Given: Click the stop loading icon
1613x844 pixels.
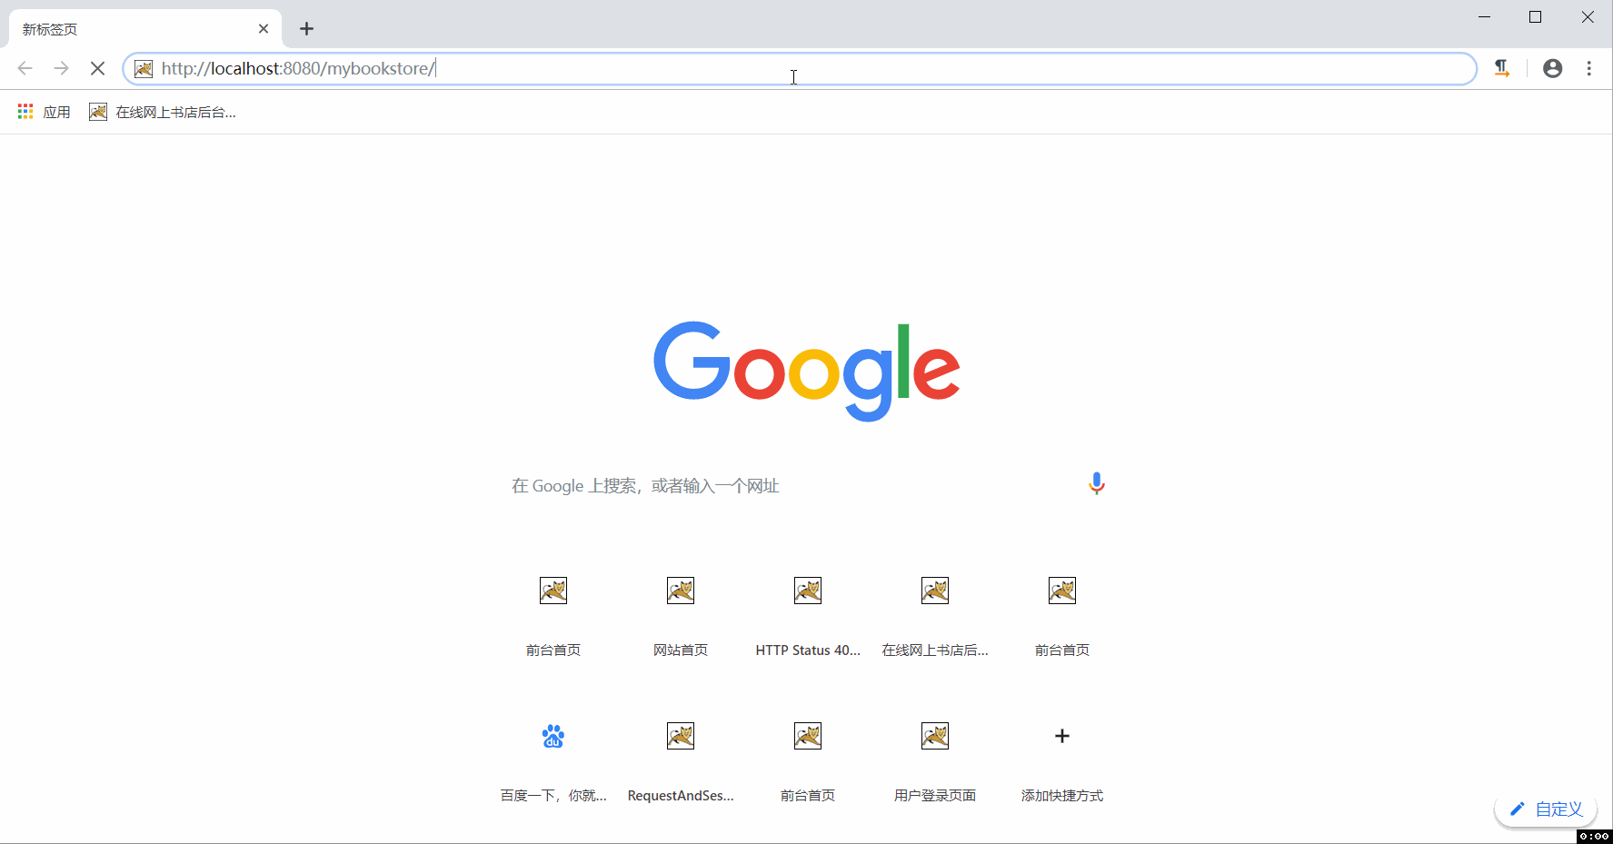Looking at the screenshot, I should click(x=97, y=68).
